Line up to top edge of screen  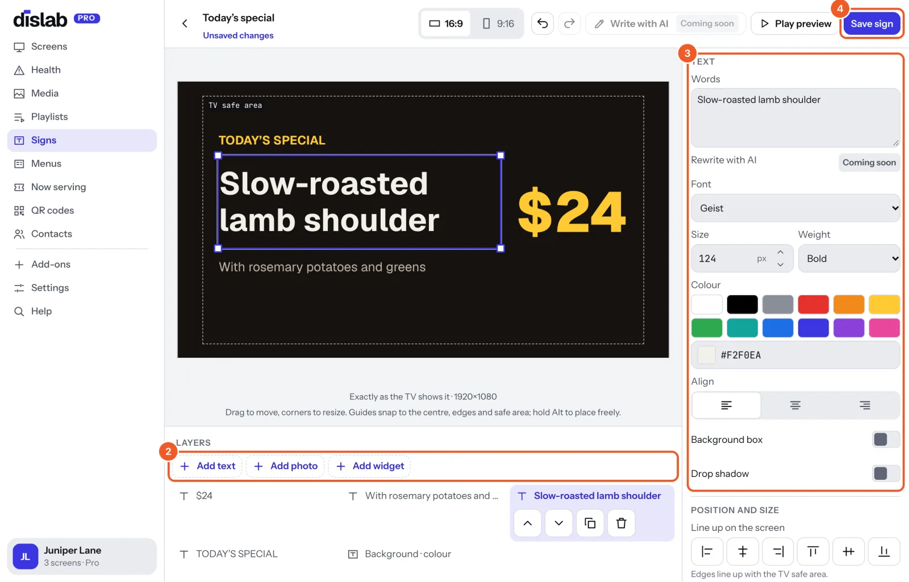point(813,551)
